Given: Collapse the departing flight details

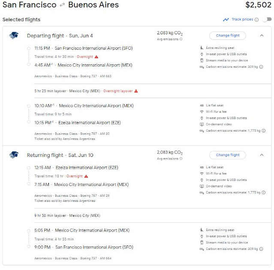Looking at the screenshot, I should tap(262, 36).
